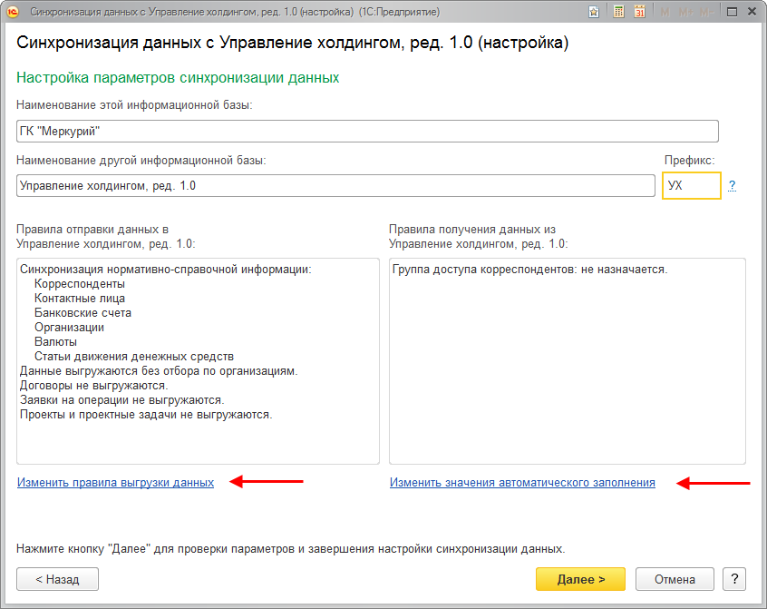
Task: Click the M- memory button
Action: [x=706, y=12]
